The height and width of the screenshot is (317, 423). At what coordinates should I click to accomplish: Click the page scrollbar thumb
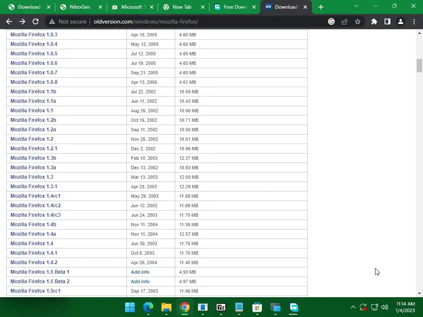pyautogui.click(x=419, y=66)
